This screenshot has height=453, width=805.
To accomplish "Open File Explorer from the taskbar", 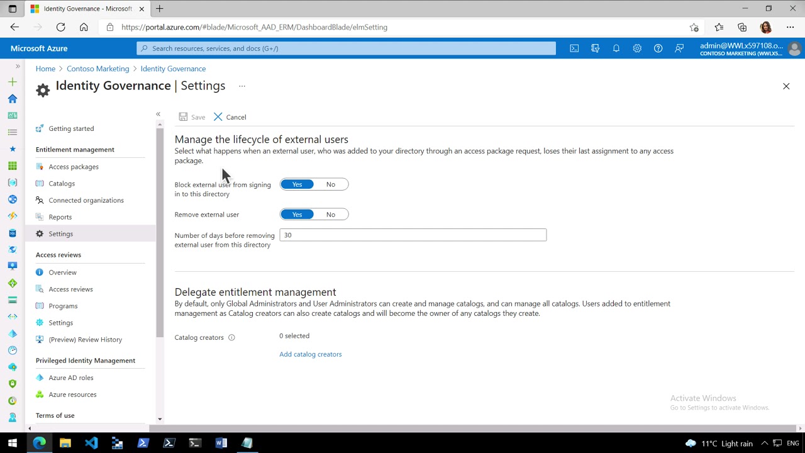I will (65, 443).
